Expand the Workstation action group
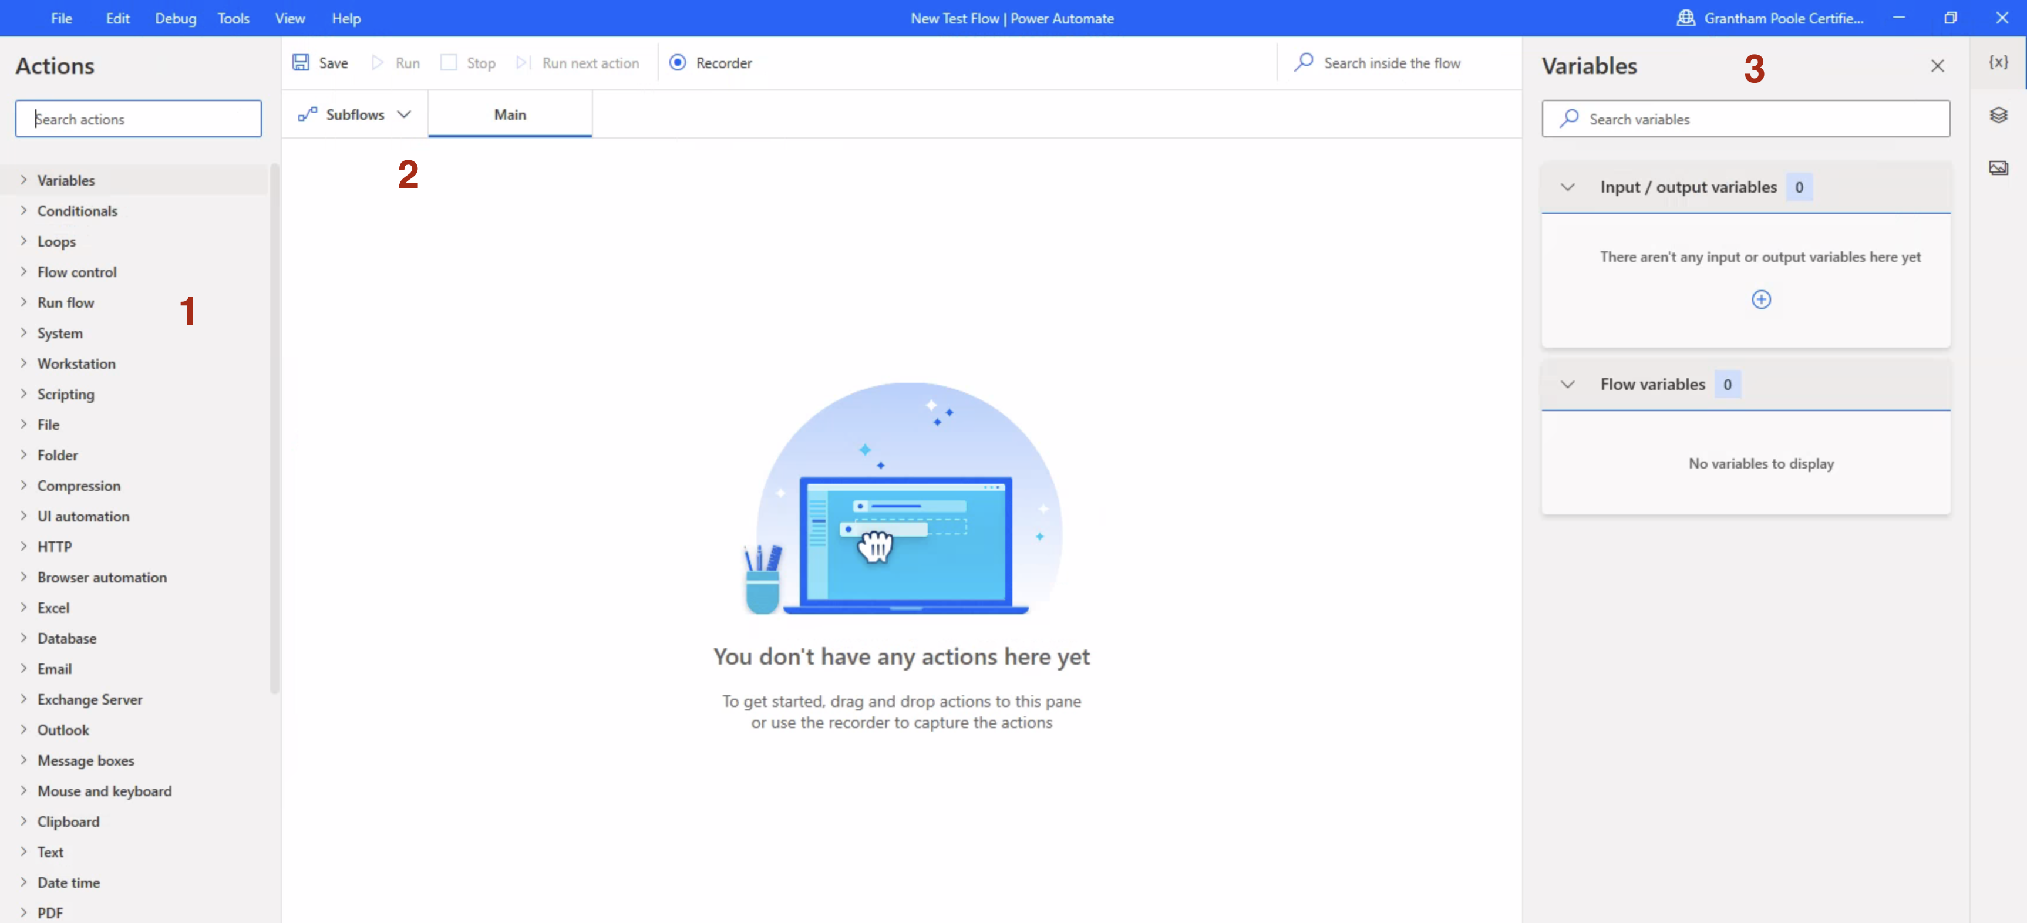The image size is (2027, 923). coord(23,363)
